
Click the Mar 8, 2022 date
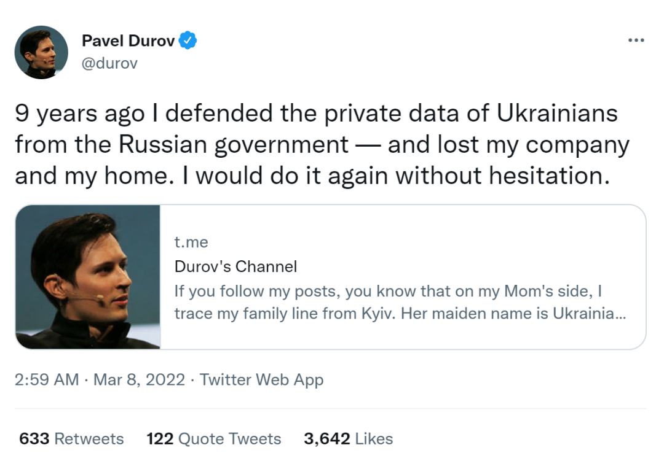(139, 380)
